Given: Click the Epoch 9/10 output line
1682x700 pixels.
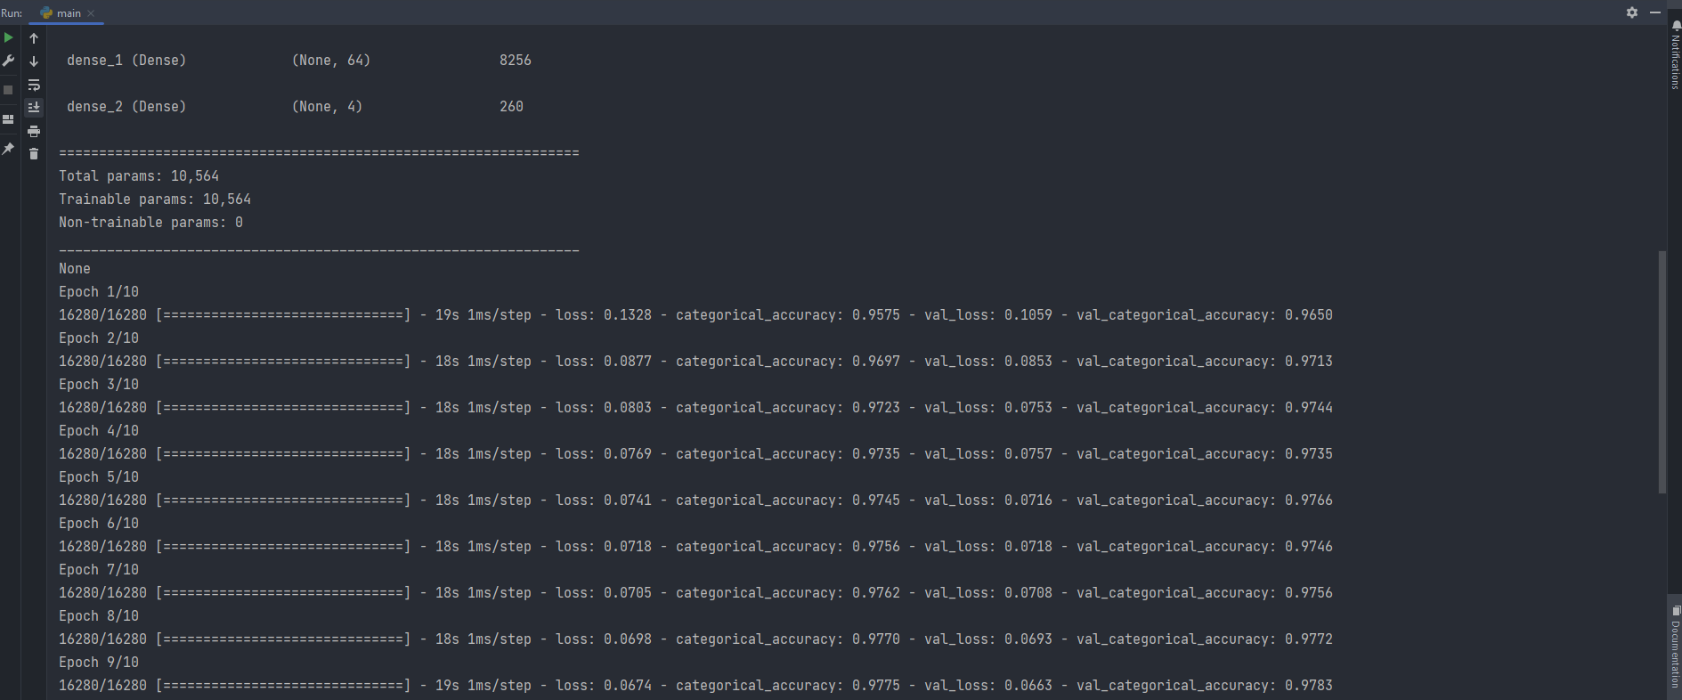Looking at the screenshot, I should [x=99, y=663].
